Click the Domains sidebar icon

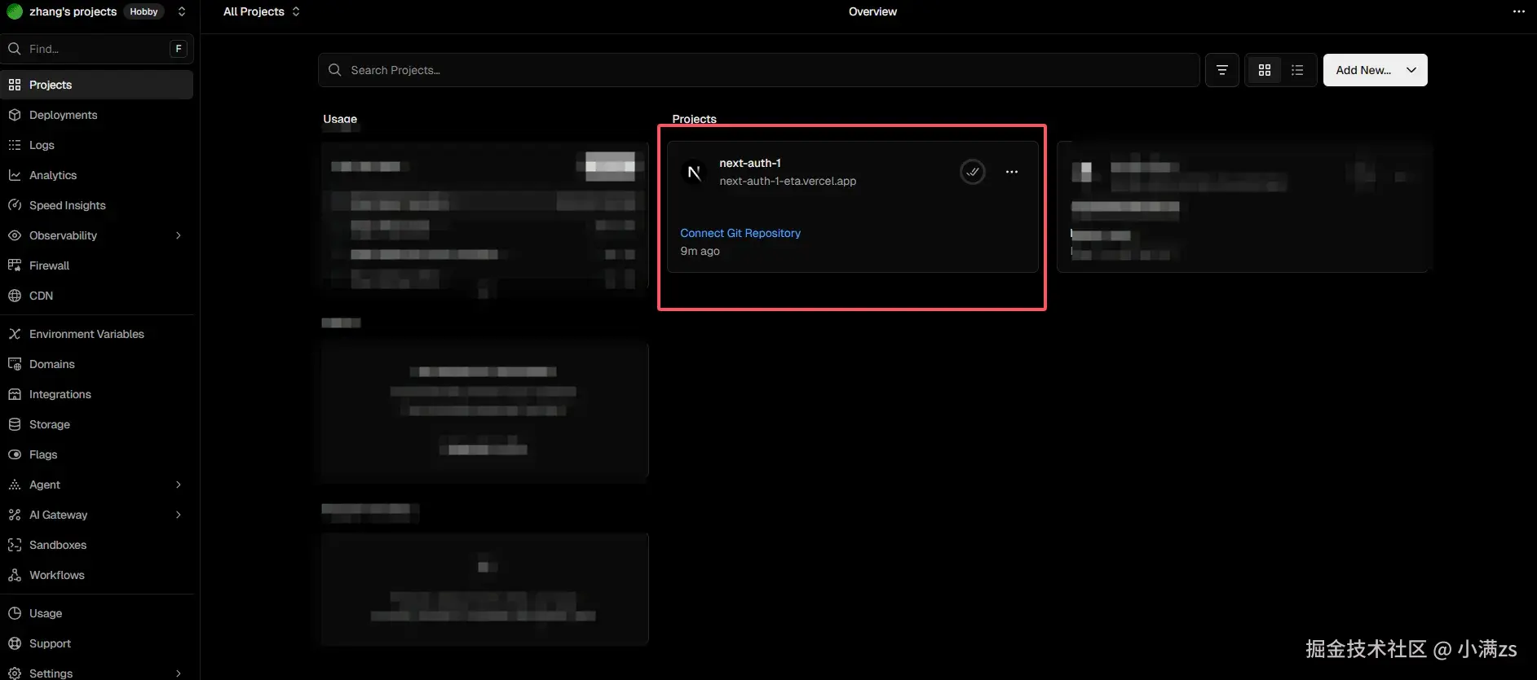pos(15,364)
